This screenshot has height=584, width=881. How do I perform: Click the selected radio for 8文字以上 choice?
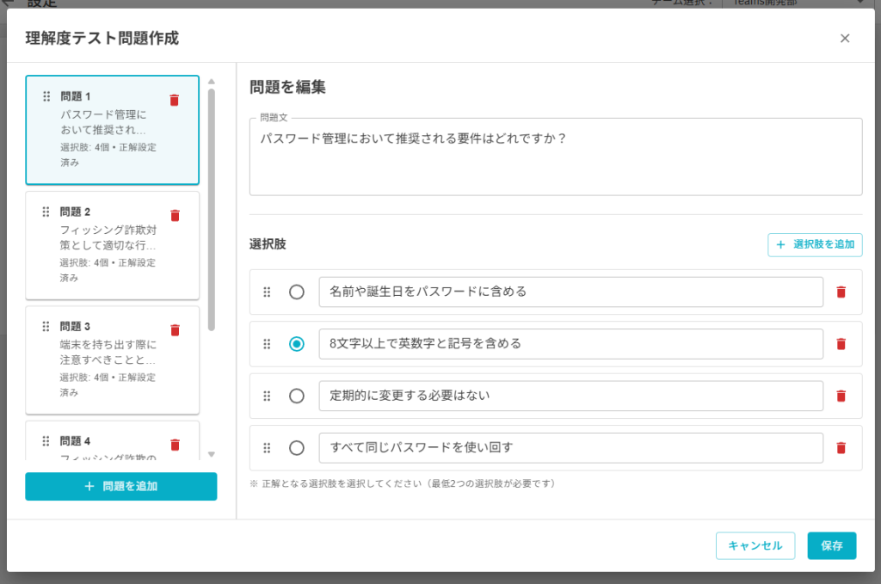(x=297, y=344)
